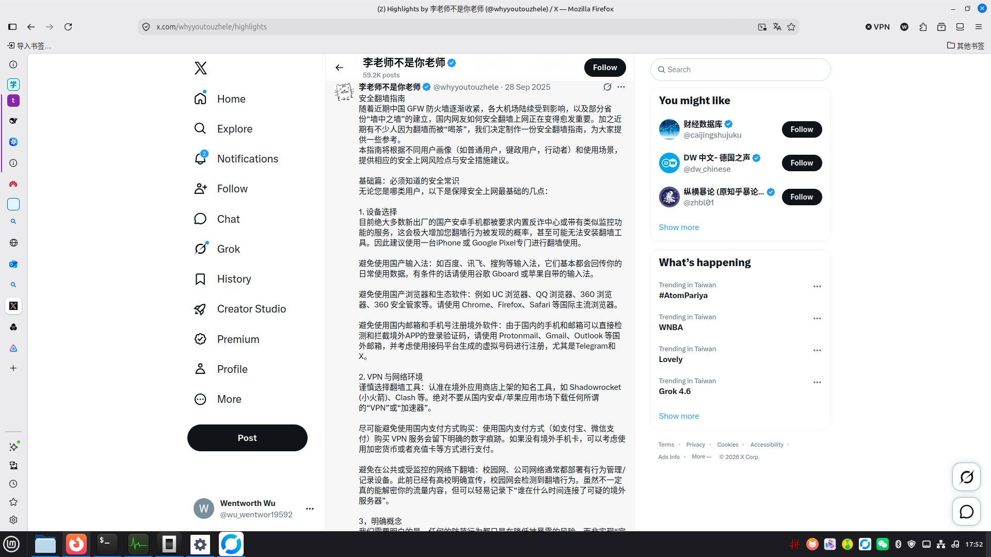The height and width of the screenshot is (557, 991).
Task: Open the Grok 4.6 trend options menu
Action: coord(817,382)
